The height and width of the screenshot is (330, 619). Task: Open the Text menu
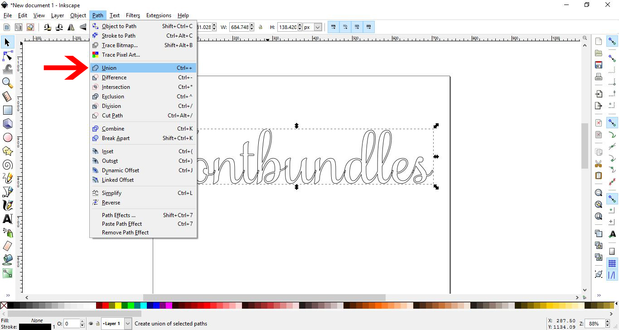tap(115, 15)
